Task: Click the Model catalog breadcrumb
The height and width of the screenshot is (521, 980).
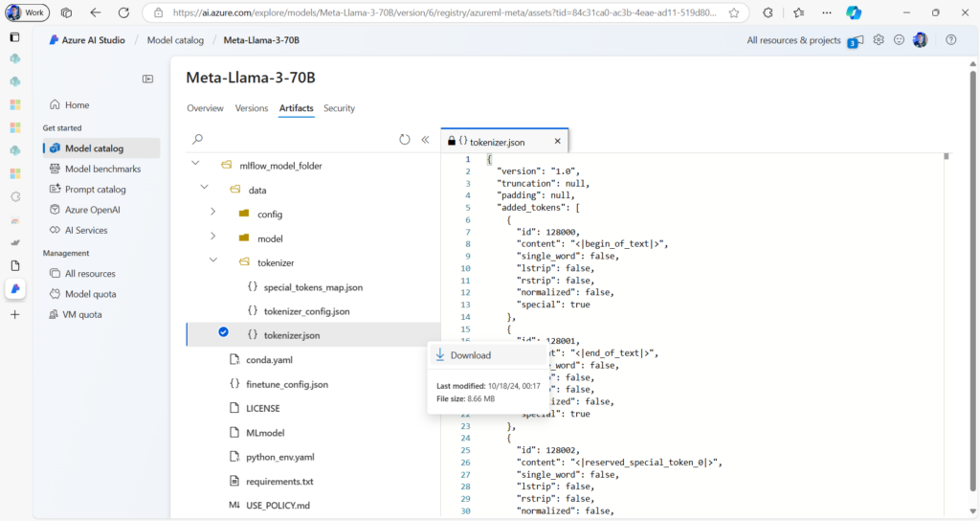Action: coord(175,40)
